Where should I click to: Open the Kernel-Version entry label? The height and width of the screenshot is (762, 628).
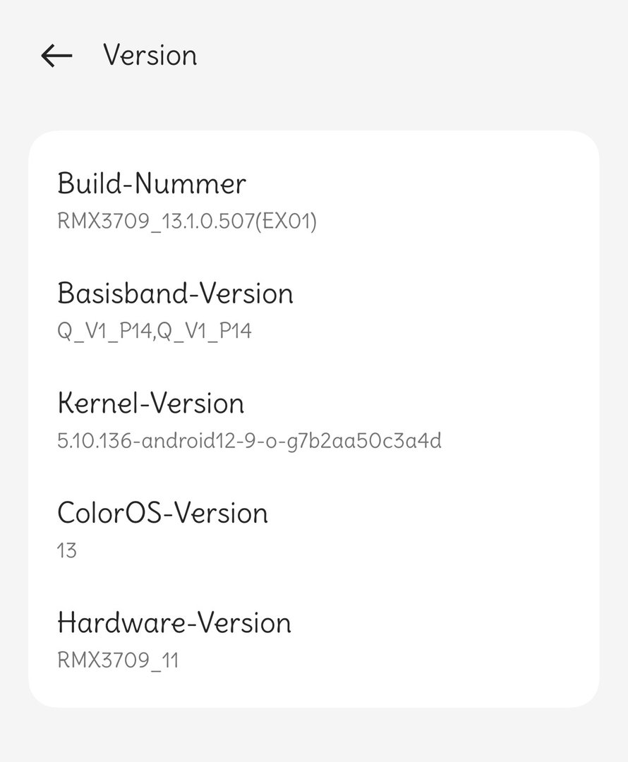(150, 404)
